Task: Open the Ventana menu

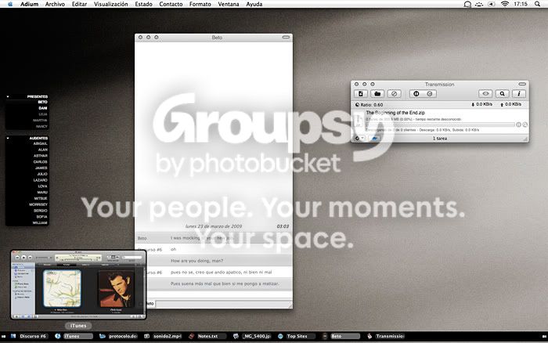Action: 229,4
